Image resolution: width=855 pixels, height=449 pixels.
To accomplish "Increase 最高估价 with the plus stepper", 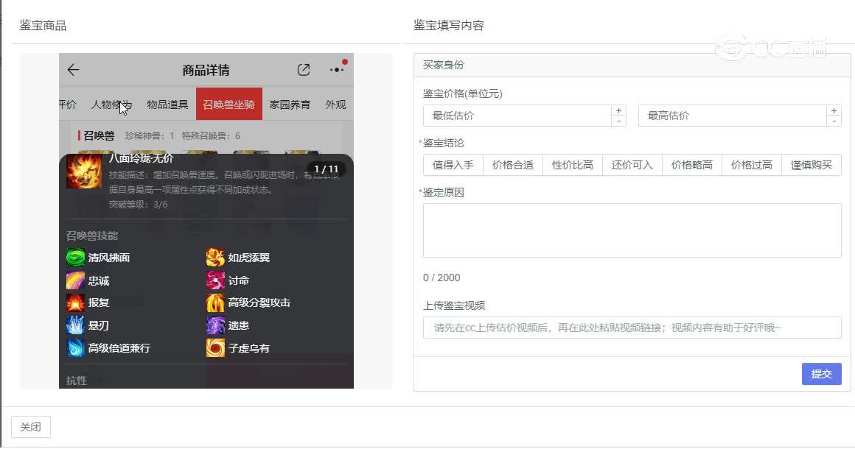I will (x=834, y=110).
